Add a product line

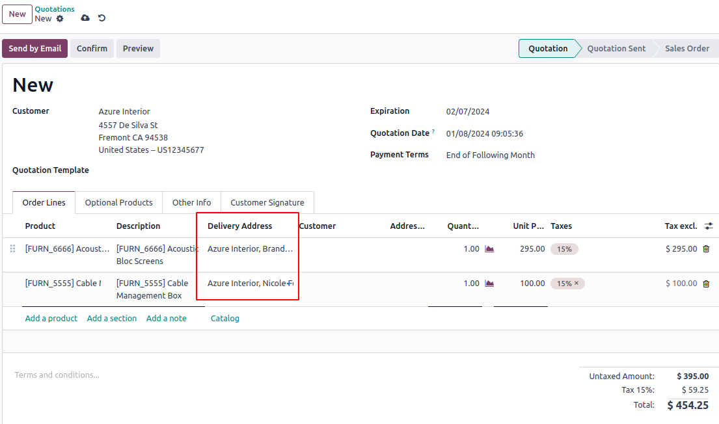[x=51, y=318]
